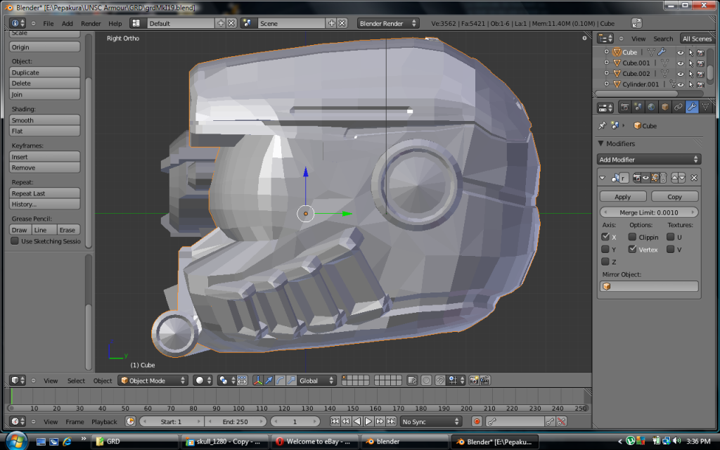Toggle Mirror modifier viewport eye icon
This screenshot has height=450, width=720.
[x=645, y=178]
